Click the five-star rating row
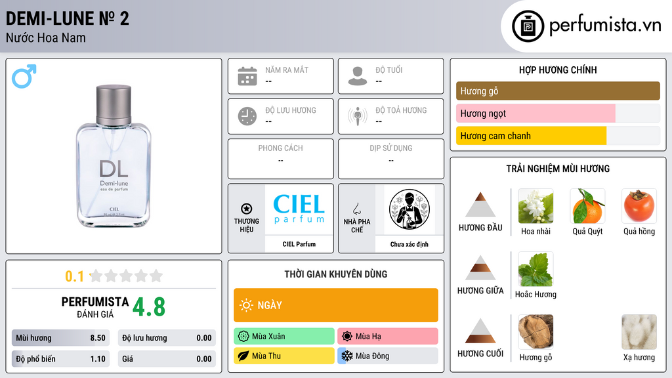 126,276
